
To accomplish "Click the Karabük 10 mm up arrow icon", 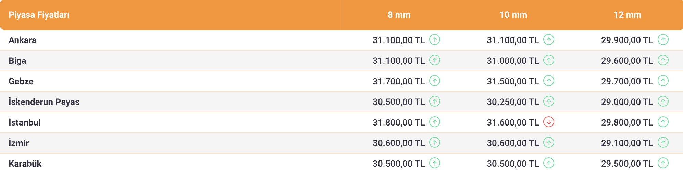I will click(x=549, y=163).
